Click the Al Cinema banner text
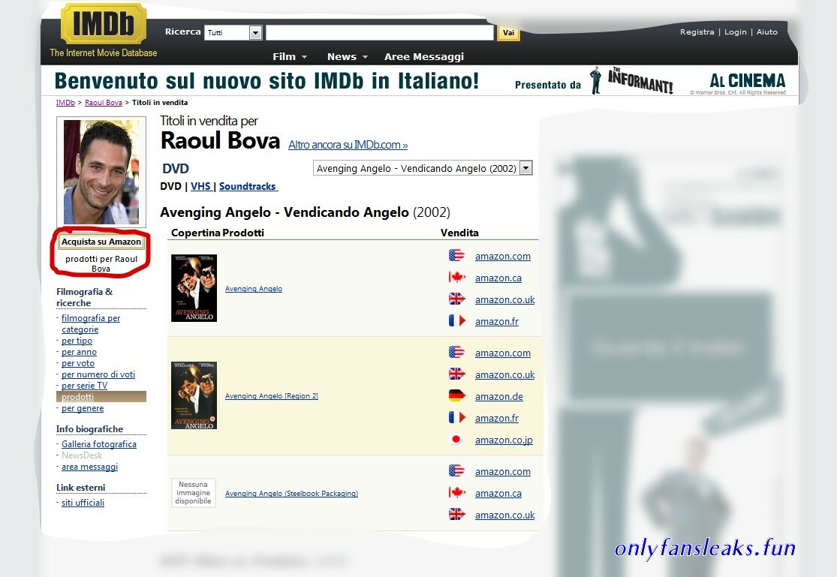 748,80
